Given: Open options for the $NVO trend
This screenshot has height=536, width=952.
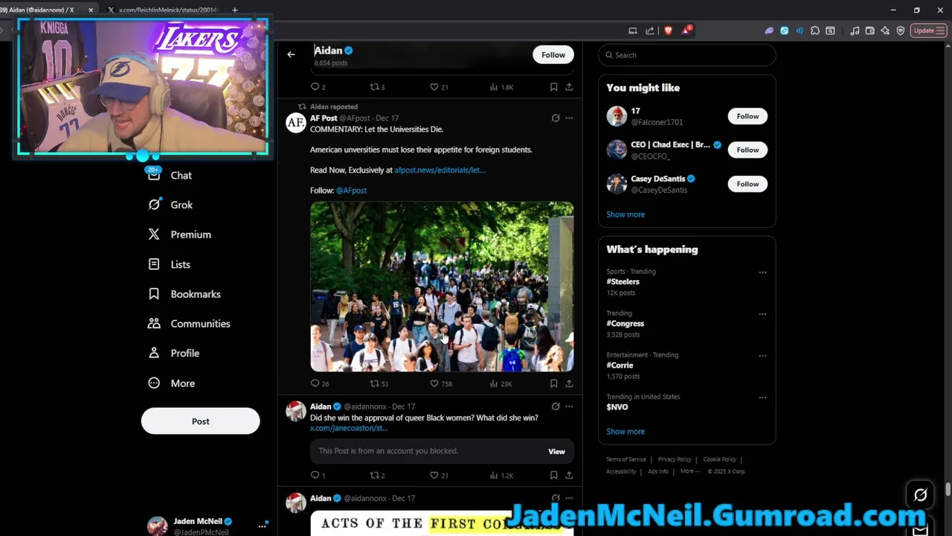Looking at the screenshot, I should [x=762, y=398].
